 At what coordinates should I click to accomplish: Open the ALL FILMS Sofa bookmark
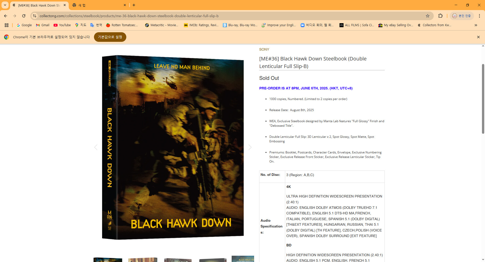(x=357, y=25)
